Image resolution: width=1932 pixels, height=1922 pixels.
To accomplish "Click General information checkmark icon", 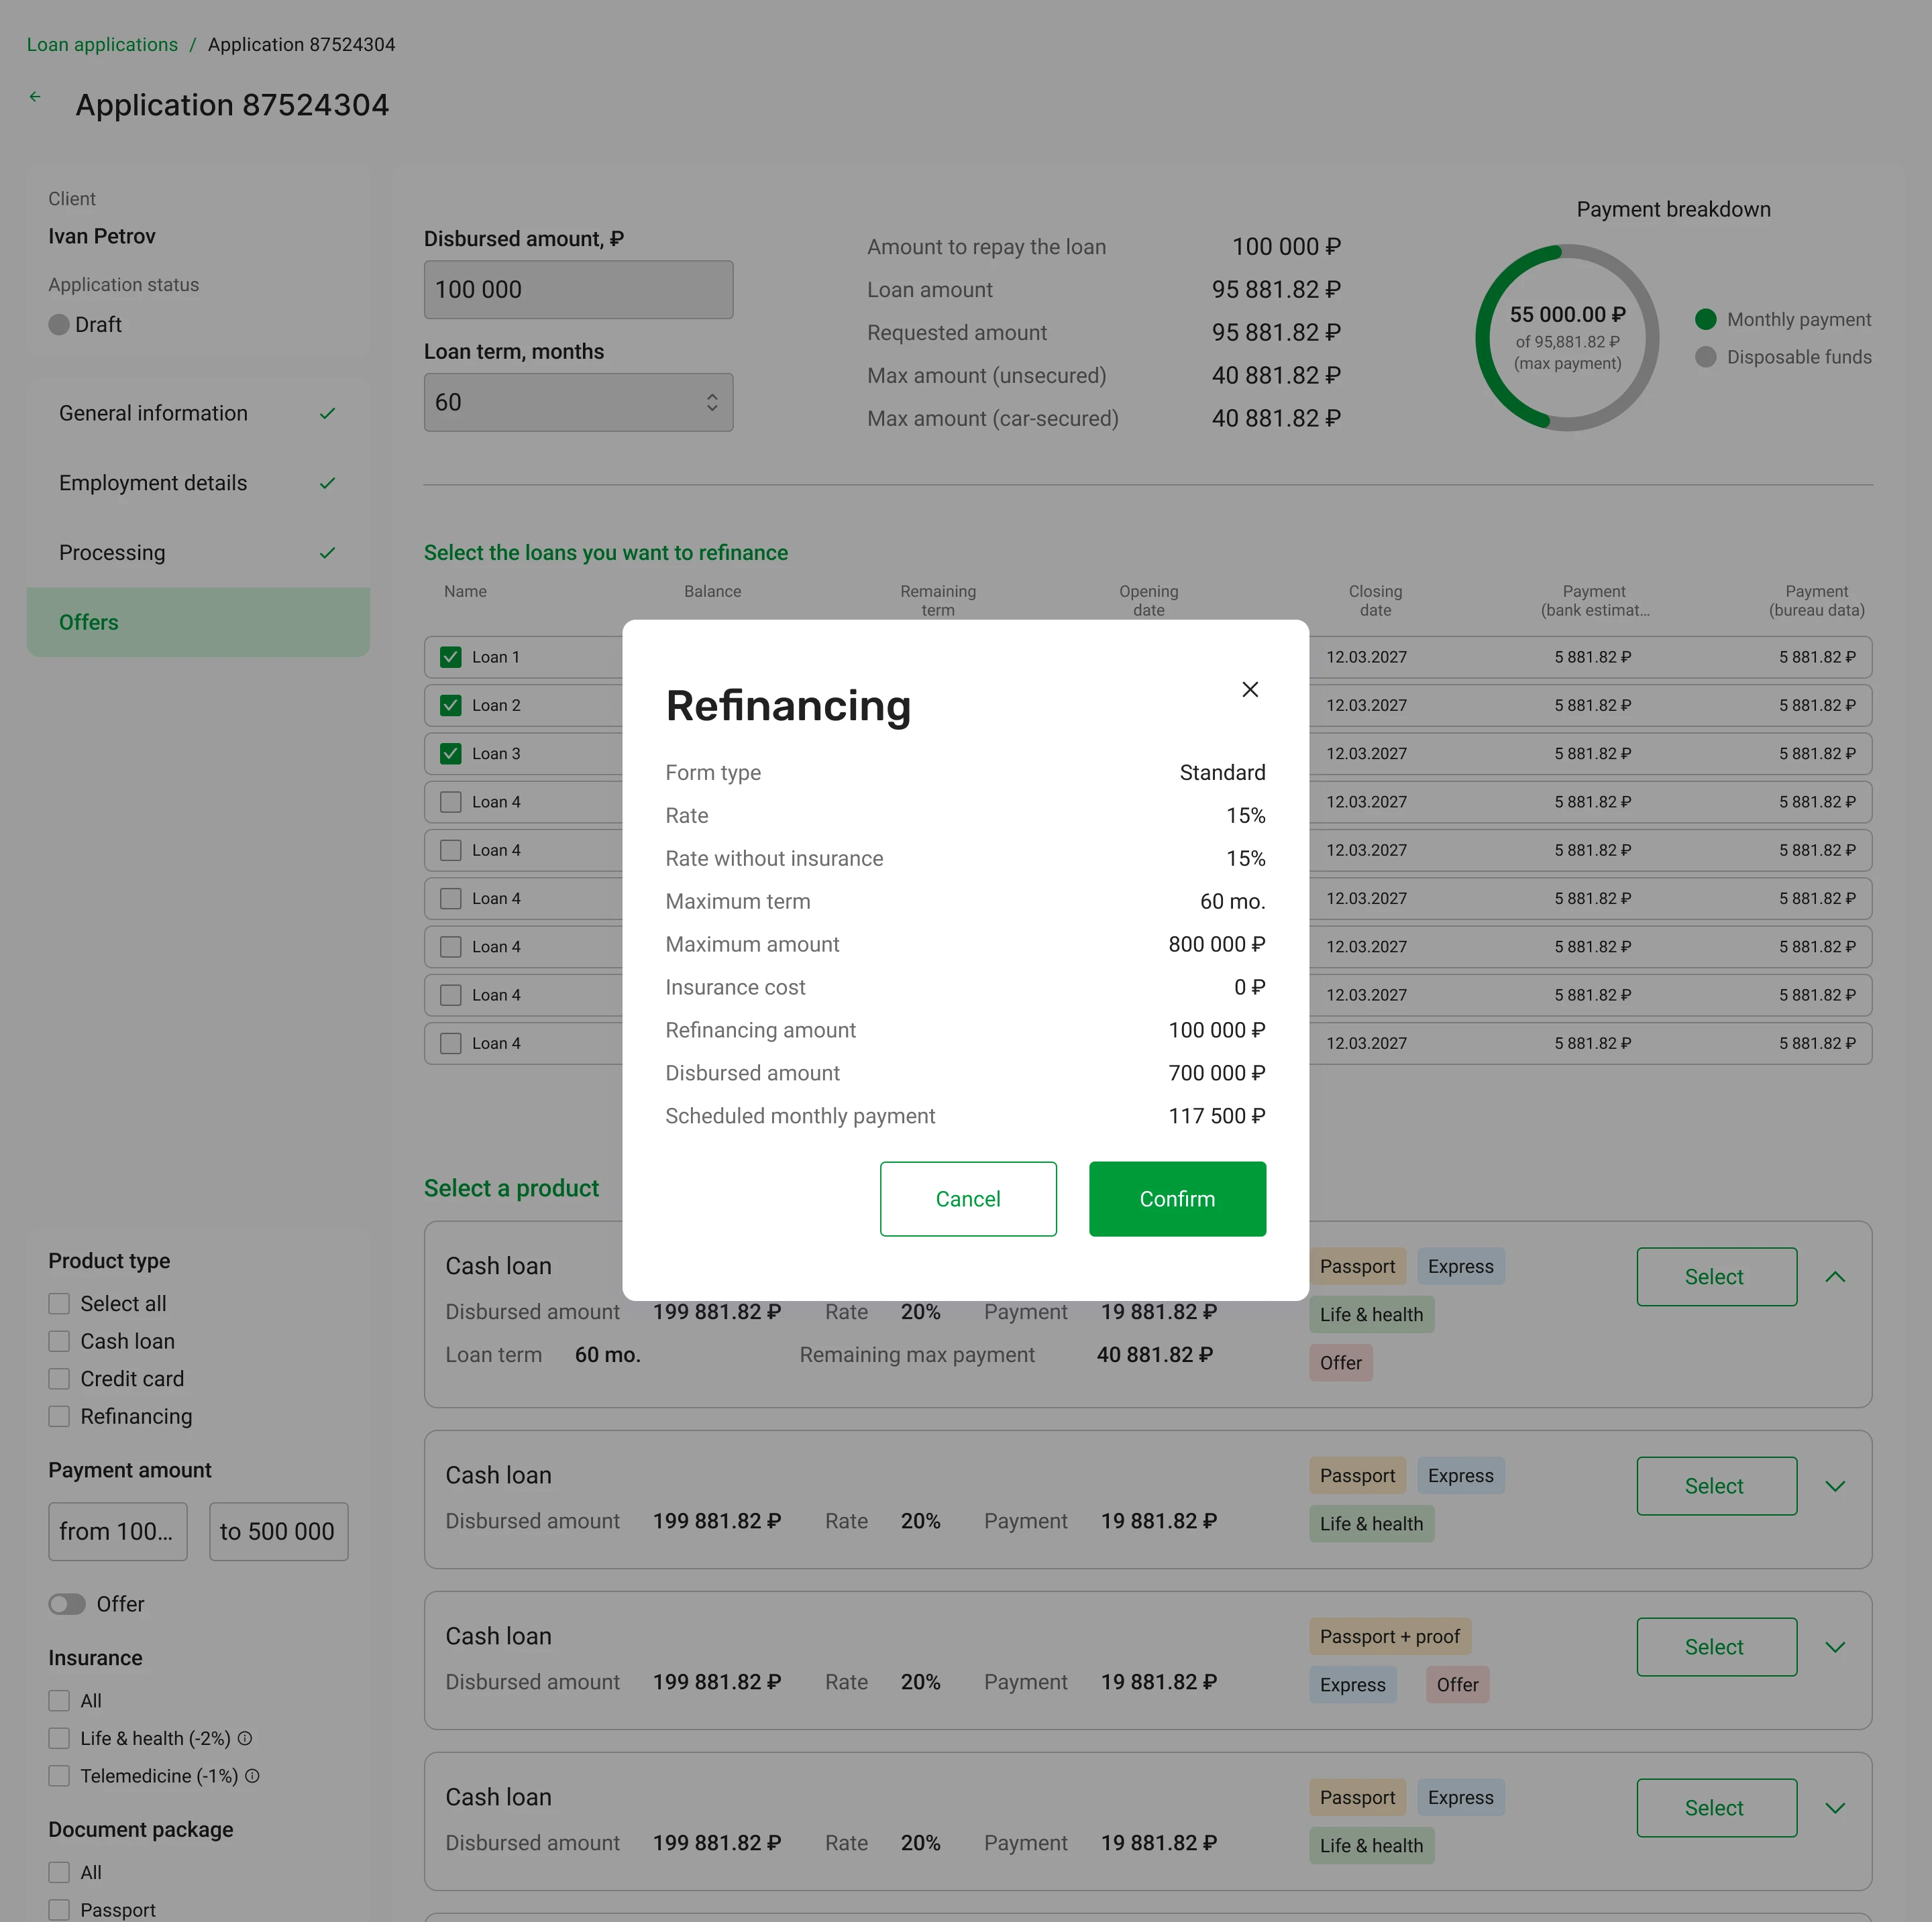I will point(327,414).
